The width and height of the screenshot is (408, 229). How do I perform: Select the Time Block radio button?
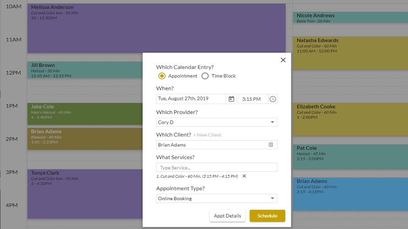tap(205, 76)
